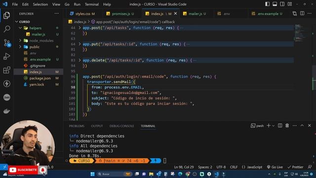The width and height of the screenshot is (316, 178).
Task: Click Go Live in status bar
Action: point(275,167)
